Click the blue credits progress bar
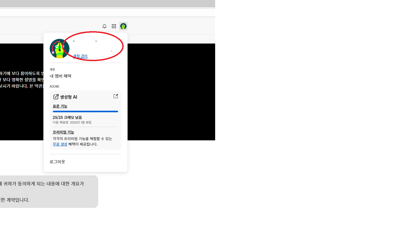The height and width of the screenshot is (229, 404). point(85,111)
